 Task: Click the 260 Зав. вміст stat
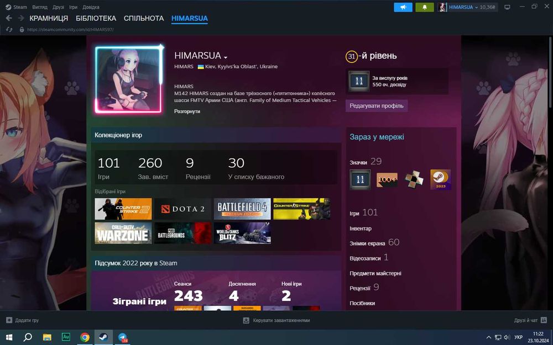[x=153, y=168]
